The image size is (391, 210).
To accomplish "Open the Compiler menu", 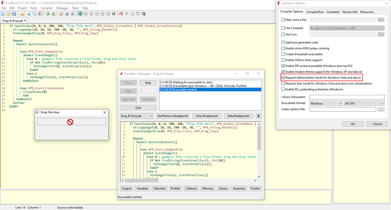I will point(47,8).
